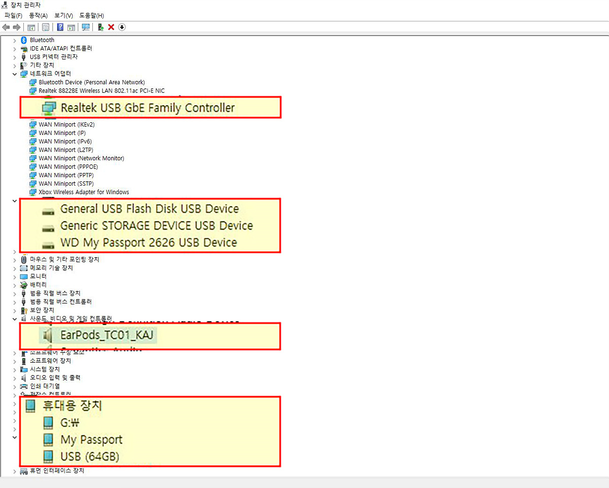
Task: Click the red X uninstall device icon
Action: coord(111,27)
